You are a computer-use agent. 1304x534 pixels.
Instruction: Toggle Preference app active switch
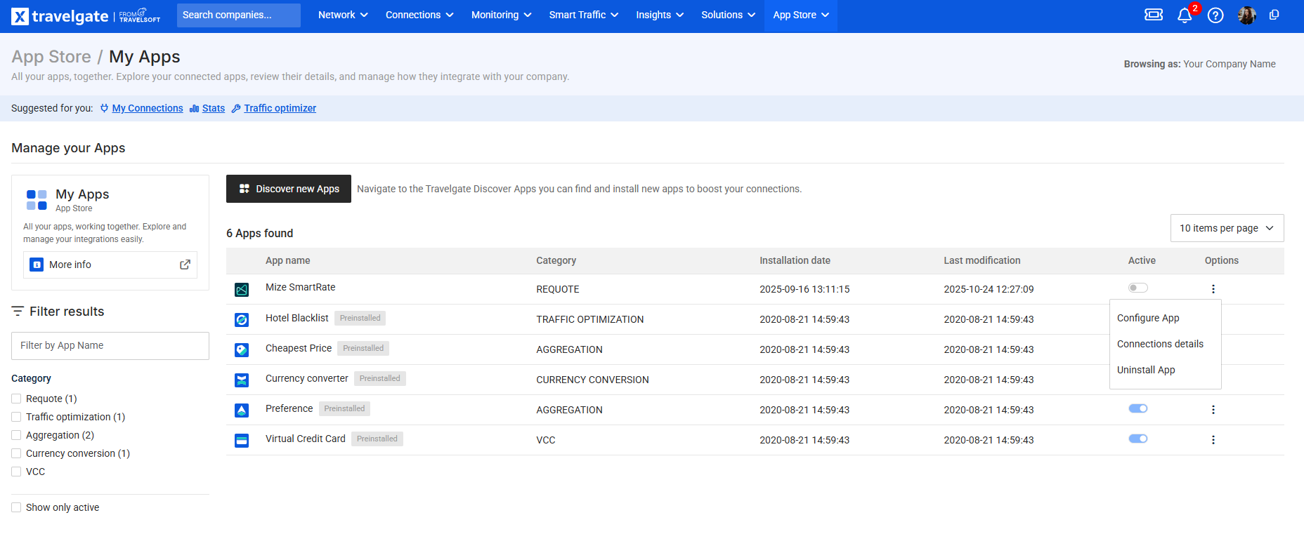click(1137, 408)
